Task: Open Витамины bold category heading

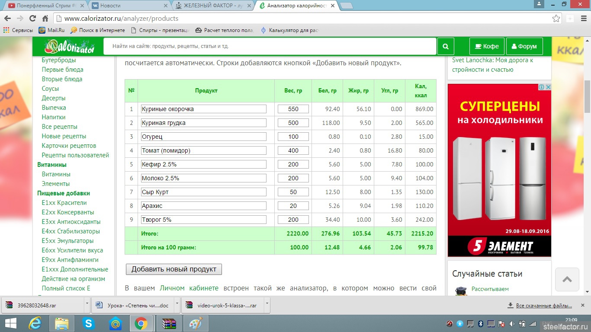Action: [52, 165]
